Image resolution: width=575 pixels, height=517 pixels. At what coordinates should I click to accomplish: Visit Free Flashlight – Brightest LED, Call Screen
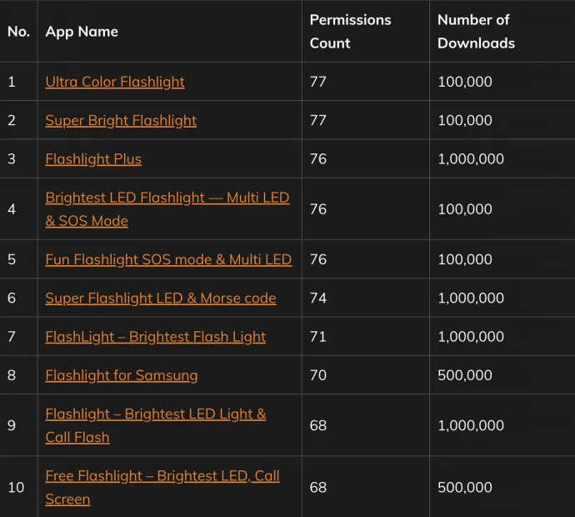click(x=162, y=487)
